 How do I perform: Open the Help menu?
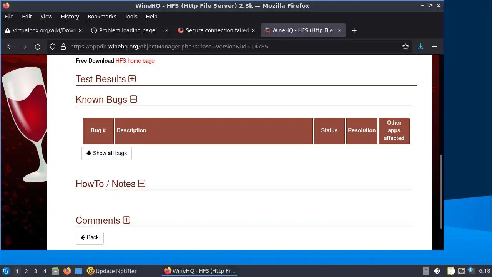point(151,17)
